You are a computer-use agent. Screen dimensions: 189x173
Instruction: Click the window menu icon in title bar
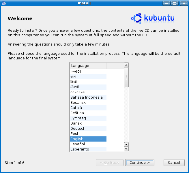[x=3, y=3]
